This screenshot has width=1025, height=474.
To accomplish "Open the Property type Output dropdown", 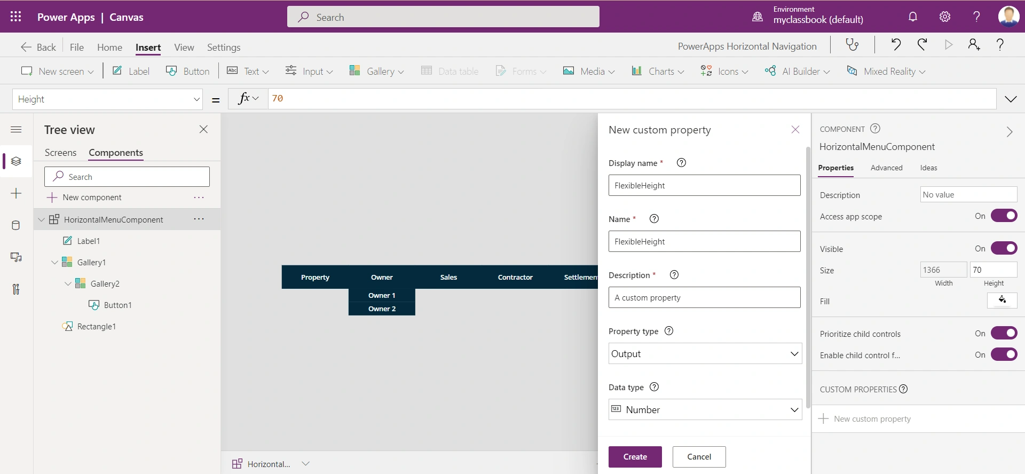I will coord(705,353).
